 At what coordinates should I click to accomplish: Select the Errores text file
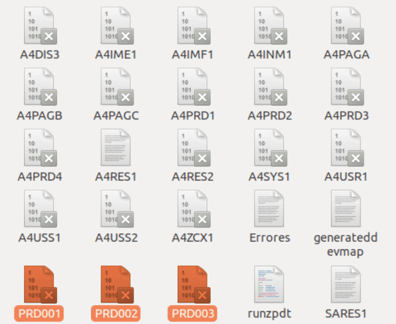[269, 209]
